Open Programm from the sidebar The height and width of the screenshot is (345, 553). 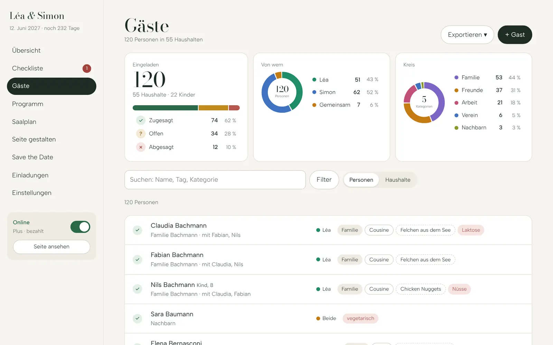pos(51,104)
